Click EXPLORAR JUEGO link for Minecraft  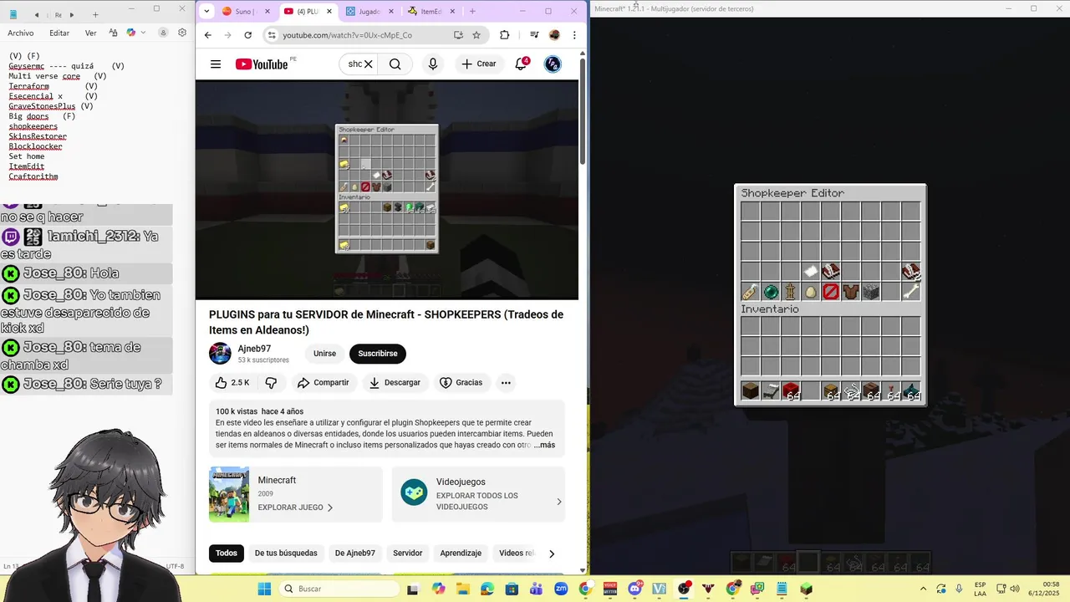coord(295,508)
